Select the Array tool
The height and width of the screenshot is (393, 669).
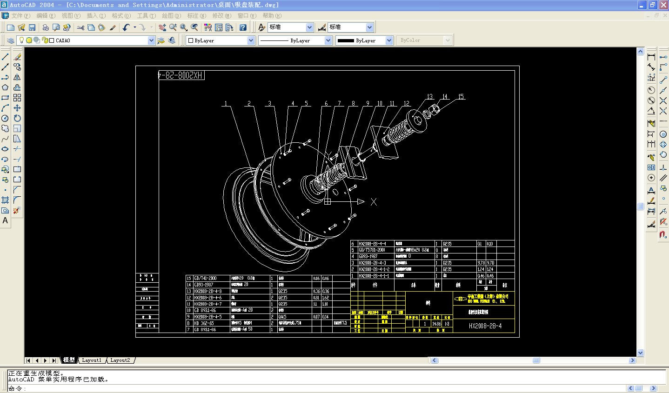coord(17,98)
